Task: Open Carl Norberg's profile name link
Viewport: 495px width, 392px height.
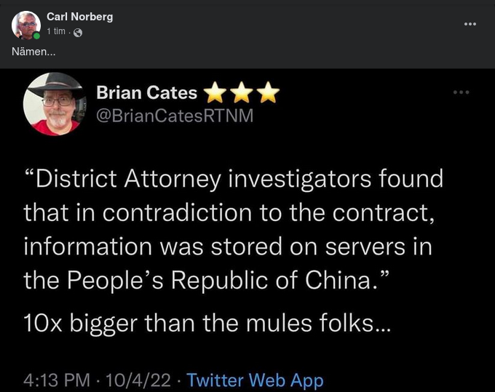Action: coord(79,17)
